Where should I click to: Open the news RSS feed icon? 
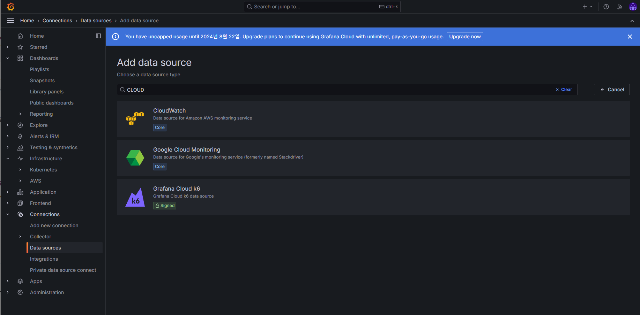click(x=620, y=7)
